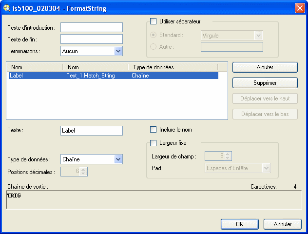Image resolution: width=308 pixels, height=234 pixels.
Task: Select the Label row in the list
Action: 112,76
